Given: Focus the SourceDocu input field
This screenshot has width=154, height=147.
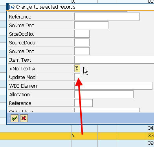Looking at the screenshot, I should tap(82, 42).
